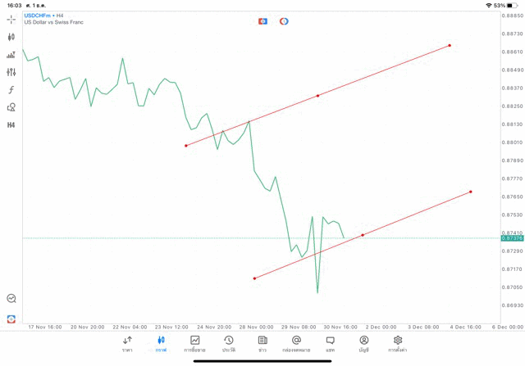Viewport: 525px width, 366px height.
Task: Open the แชท (Chat) tab
Action: click(330, 344)
